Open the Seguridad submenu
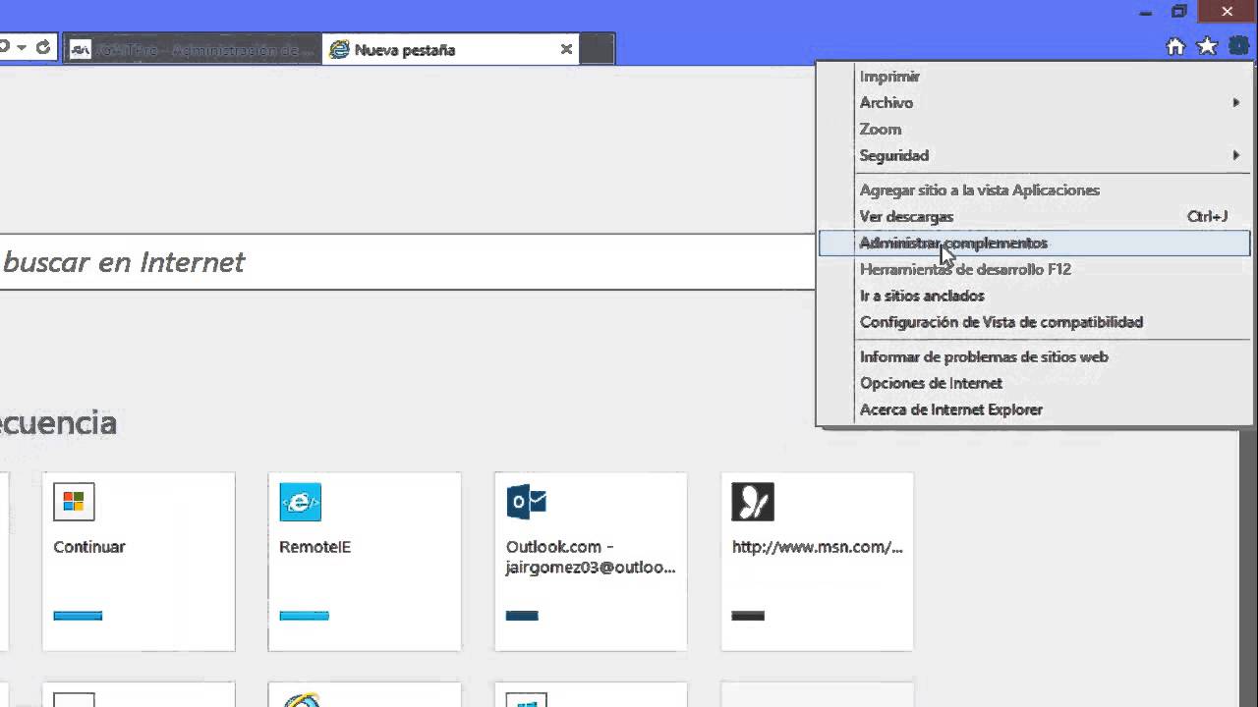The height and width of the screenshot is (707, 1258). (x=1034, y=156)
